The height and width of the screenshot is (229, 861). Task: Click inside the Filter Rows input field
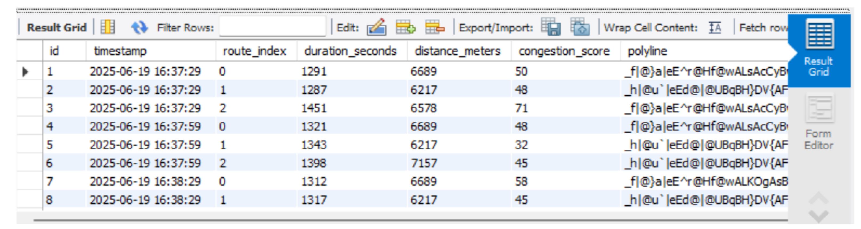coord(272,27)
